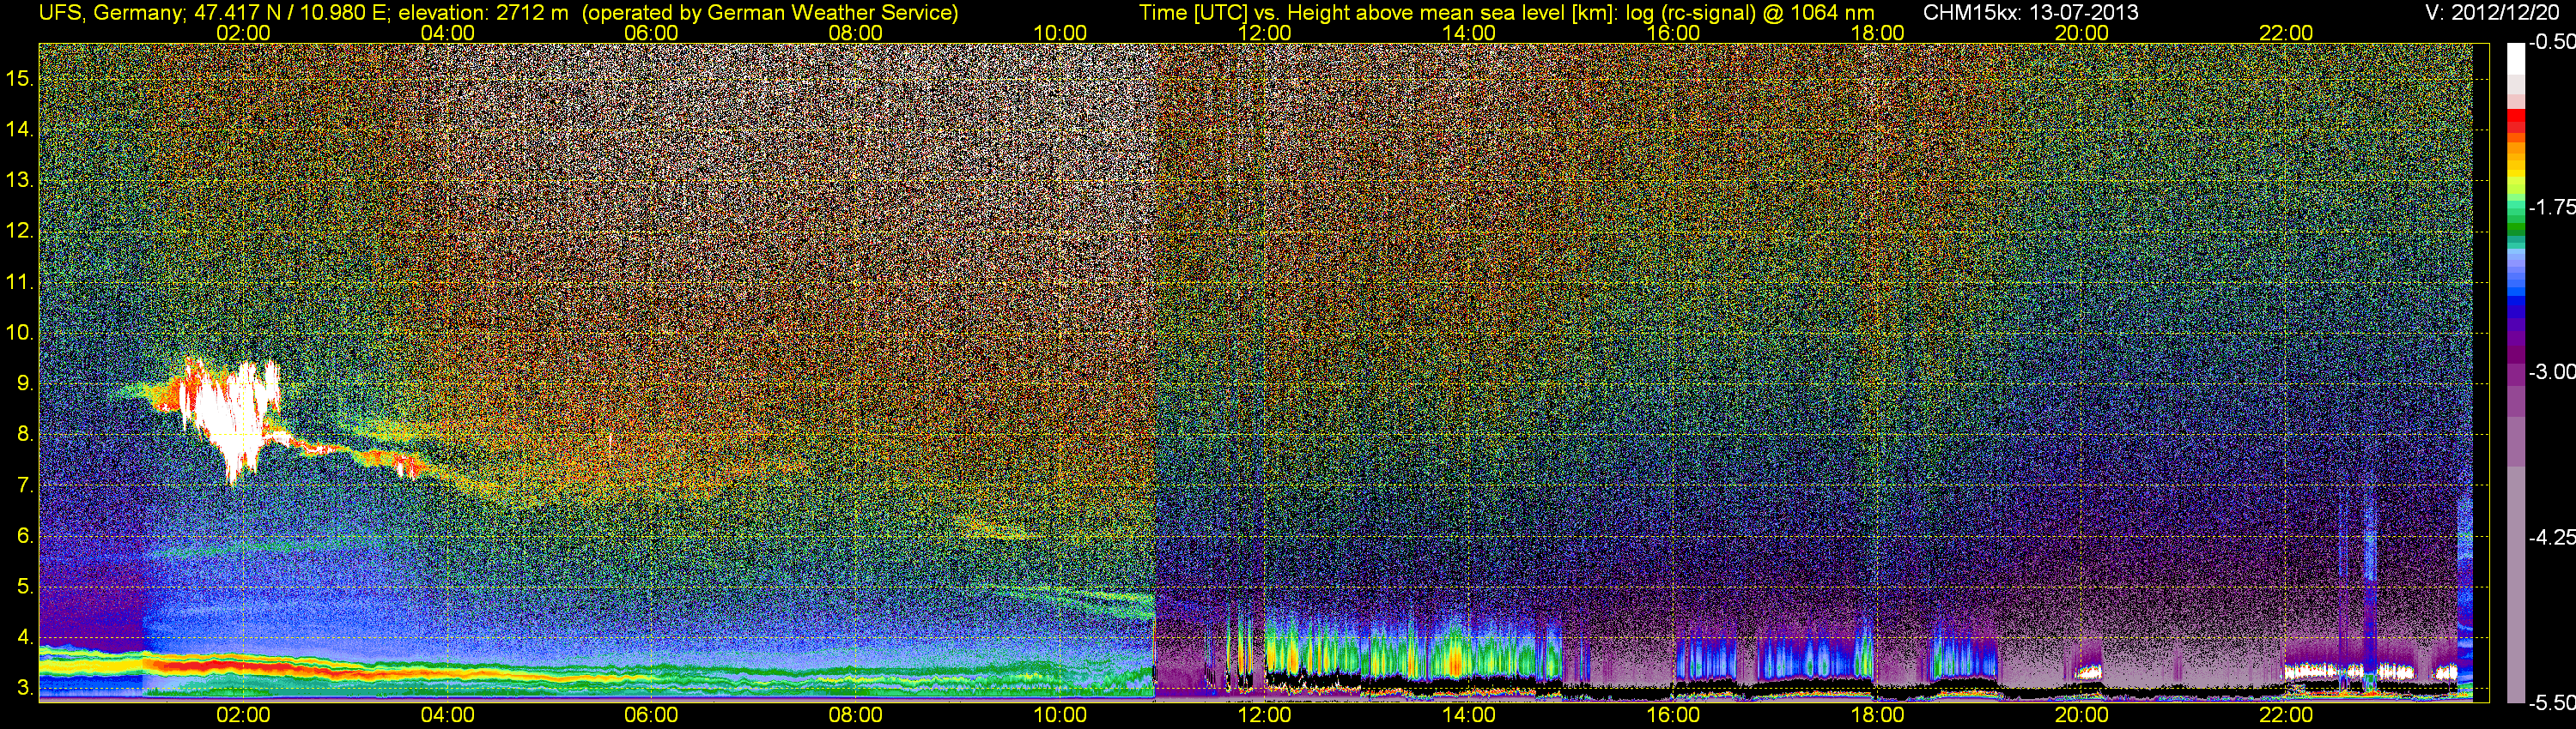The height and width of the screenshot is (729, 2576).
Task: Click the -5.50 value on the color scale
Action: pyautogui.click(x=2552, y=702)
